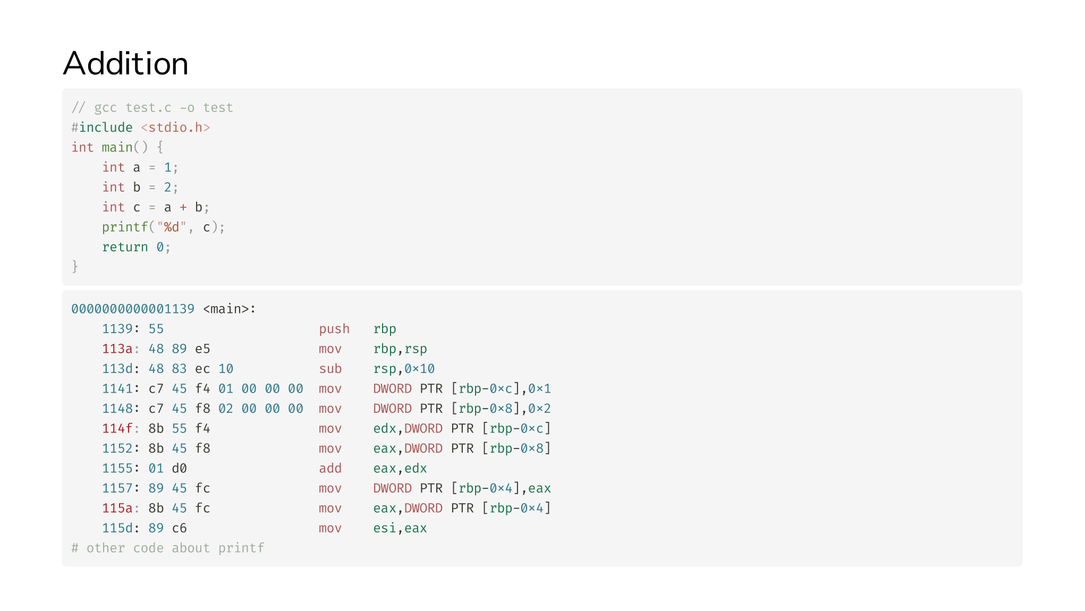The image size is (1085, 611).
Task: Click the printf("%d", c); statement
Action: pos(164,227)
